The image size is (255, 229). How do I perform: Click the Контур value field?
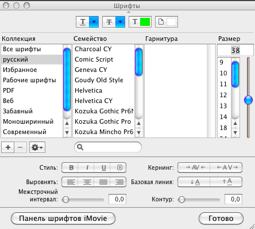pyautogui.click(x=233, y=199)
